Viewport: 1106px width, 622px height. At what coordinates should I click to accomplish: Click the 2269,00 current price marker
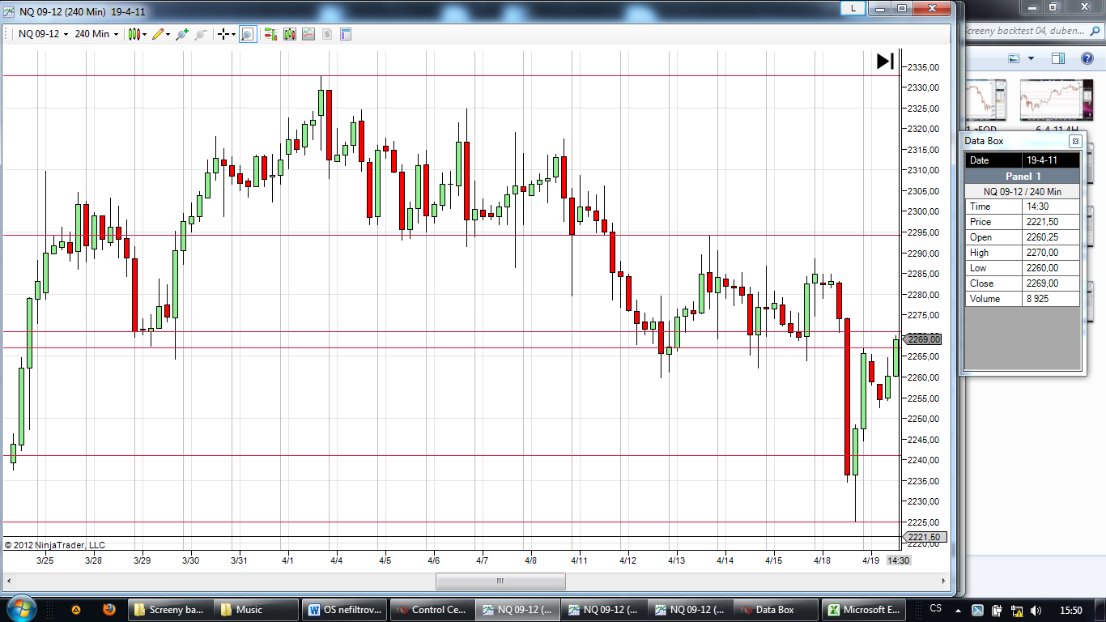pyautogui.click(x=921, y=339)
